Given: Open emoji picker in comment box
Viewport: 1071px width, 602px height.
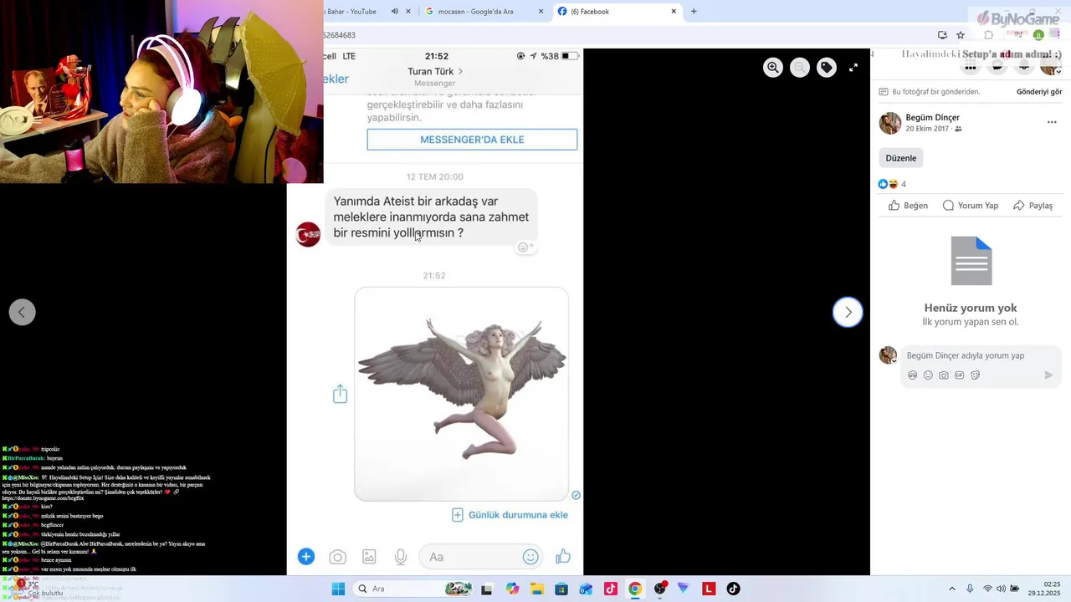Looking at the screenshot, I should (928, 375).
